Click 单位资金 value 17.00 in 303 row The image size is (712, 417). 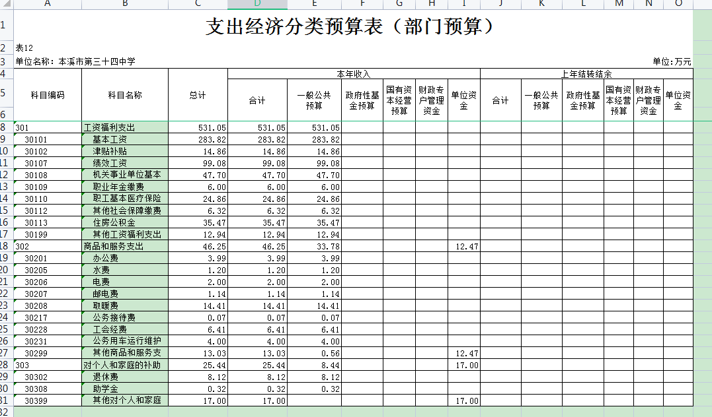click(464, 365)
